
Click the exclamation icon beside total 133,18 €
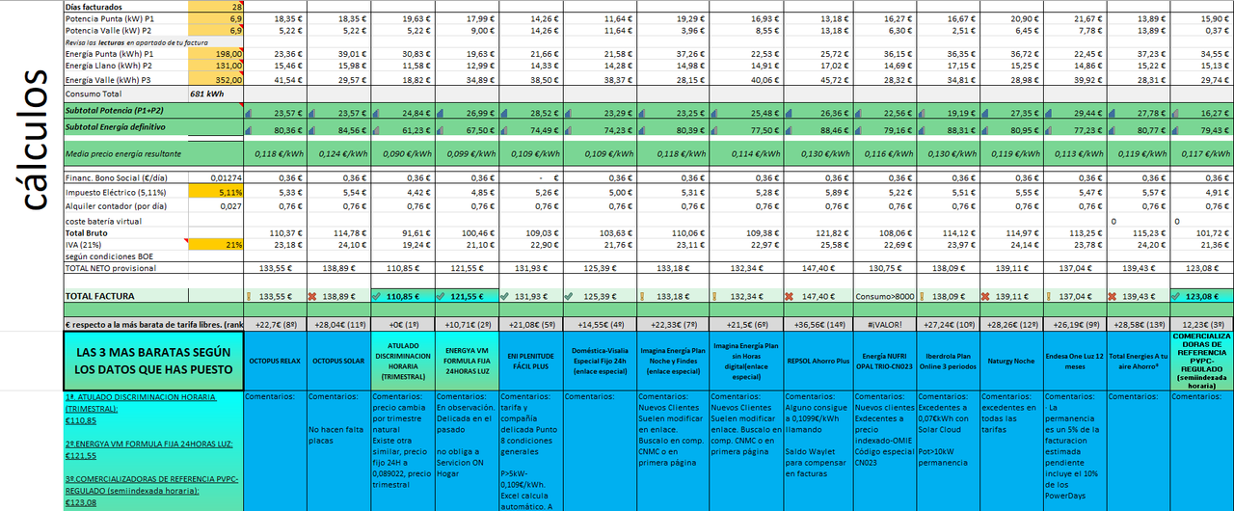(x=643, y=297)
